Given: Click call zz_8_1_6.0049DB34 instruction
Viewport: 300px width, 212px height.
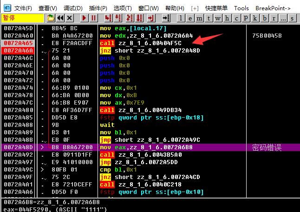Looking at the screenshot, I should tap(141, 110).
